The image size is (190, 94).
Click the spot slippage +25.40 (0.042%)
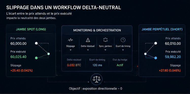coord(22,71)
